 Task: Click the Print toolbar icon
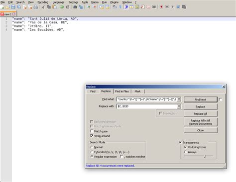tap(36, 7)
